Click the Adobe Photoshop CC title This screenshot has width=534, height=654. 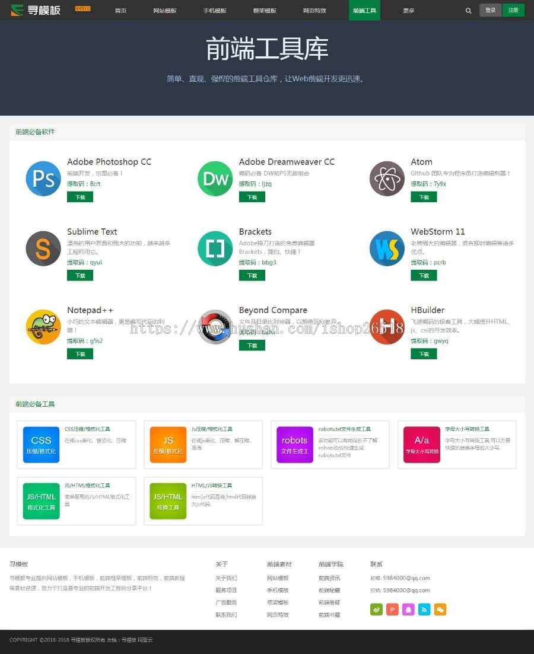(x=109, y=162)
